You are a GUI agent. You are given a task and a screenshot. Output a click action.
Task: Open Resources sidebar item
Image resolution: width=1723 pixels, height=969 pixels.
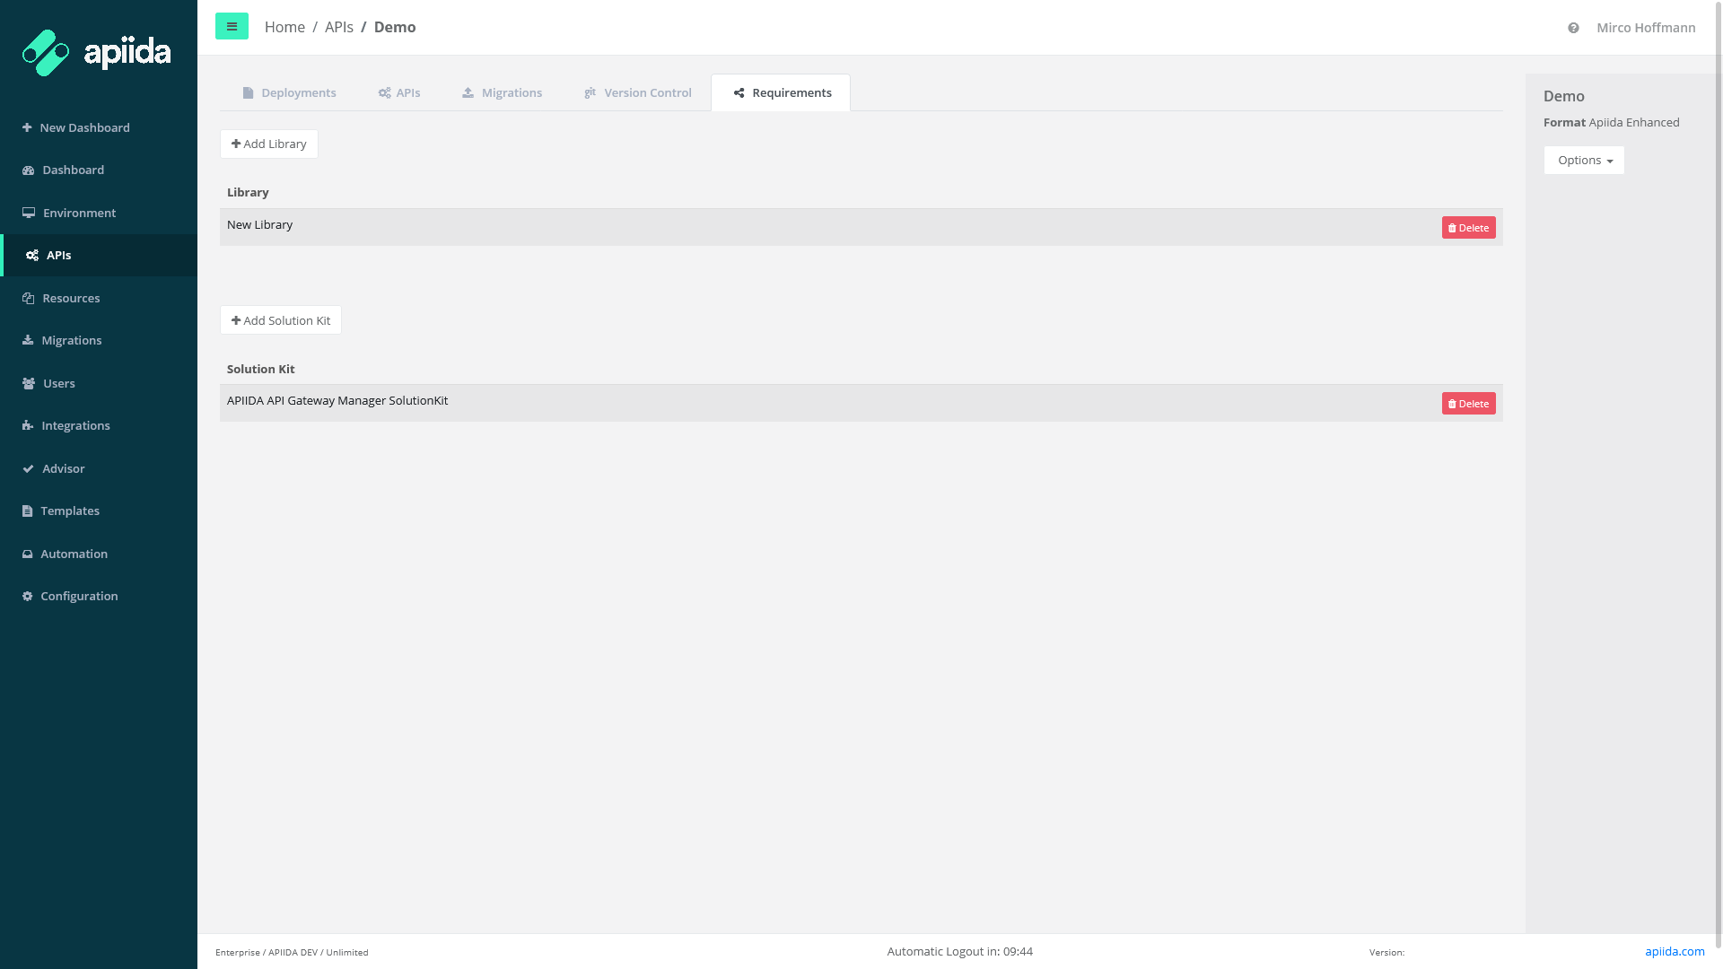[x=71, y=298]
